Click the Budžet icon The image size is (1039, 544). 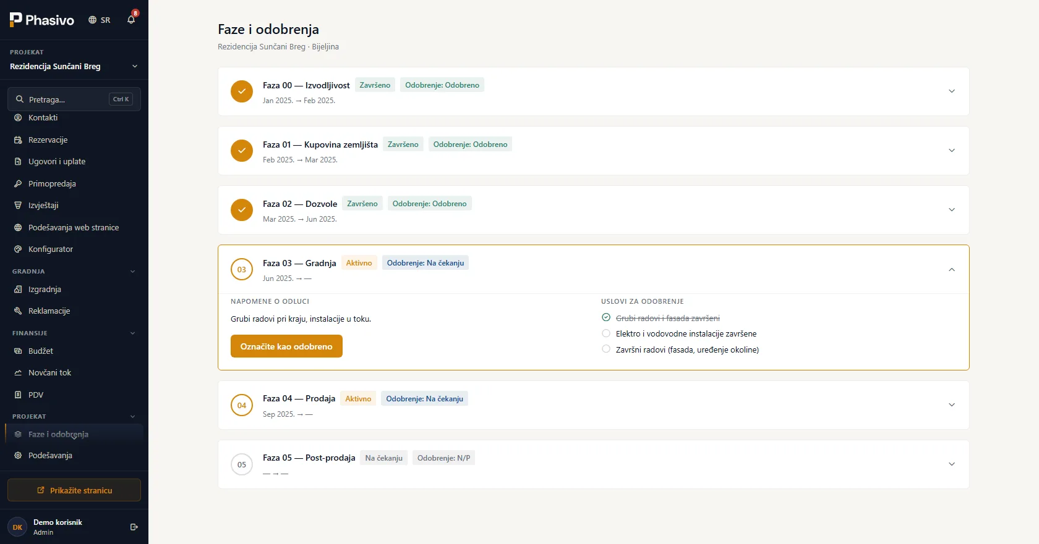18,351
